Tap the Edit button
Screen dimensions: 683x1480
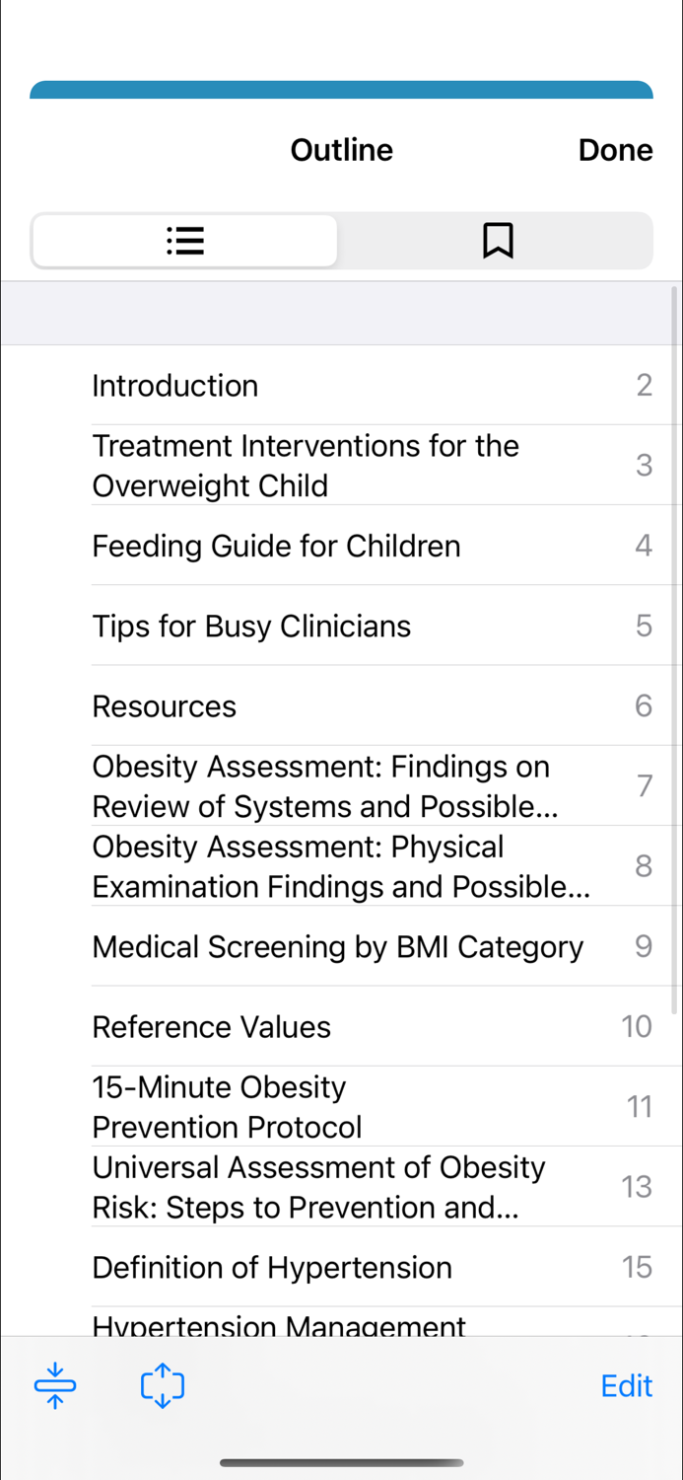(627, 1386)
